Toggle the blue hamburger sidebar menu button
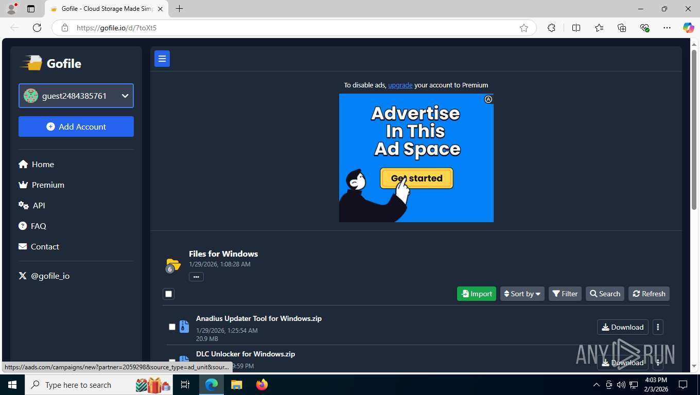 [x=162, y=59]
